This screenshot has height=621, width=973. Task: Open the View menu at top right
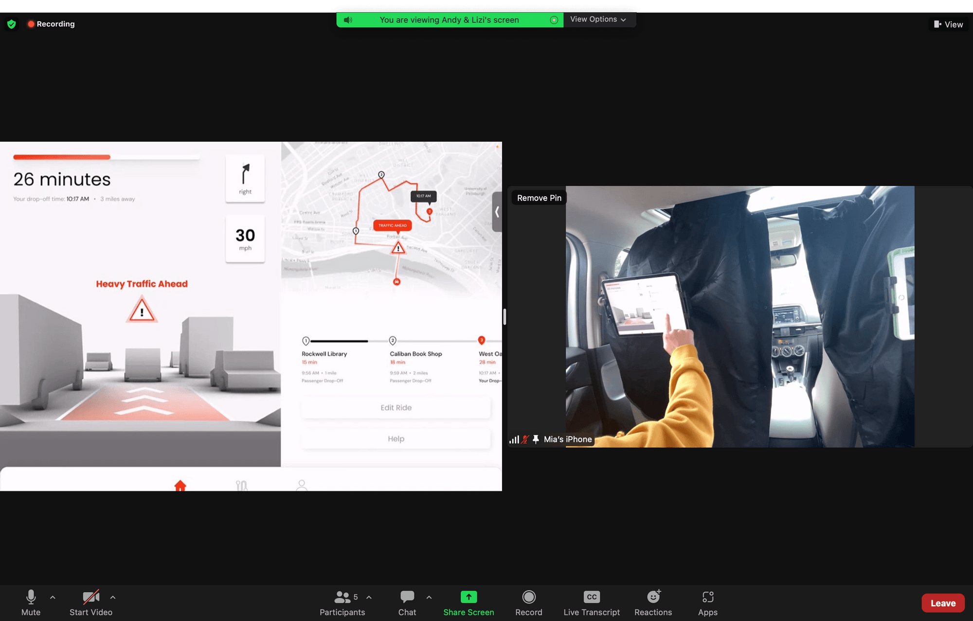click(x=948, y=24)
